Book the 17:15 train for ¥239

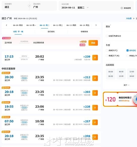tap(95, 58)
